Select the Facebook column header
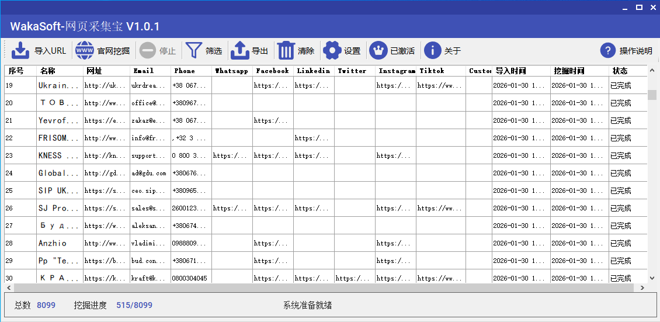This screenshot has height=322, width=660. [272, 71]
